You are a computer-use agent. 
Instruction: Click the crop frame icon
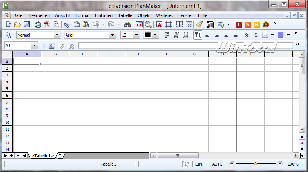click(169, 24)
